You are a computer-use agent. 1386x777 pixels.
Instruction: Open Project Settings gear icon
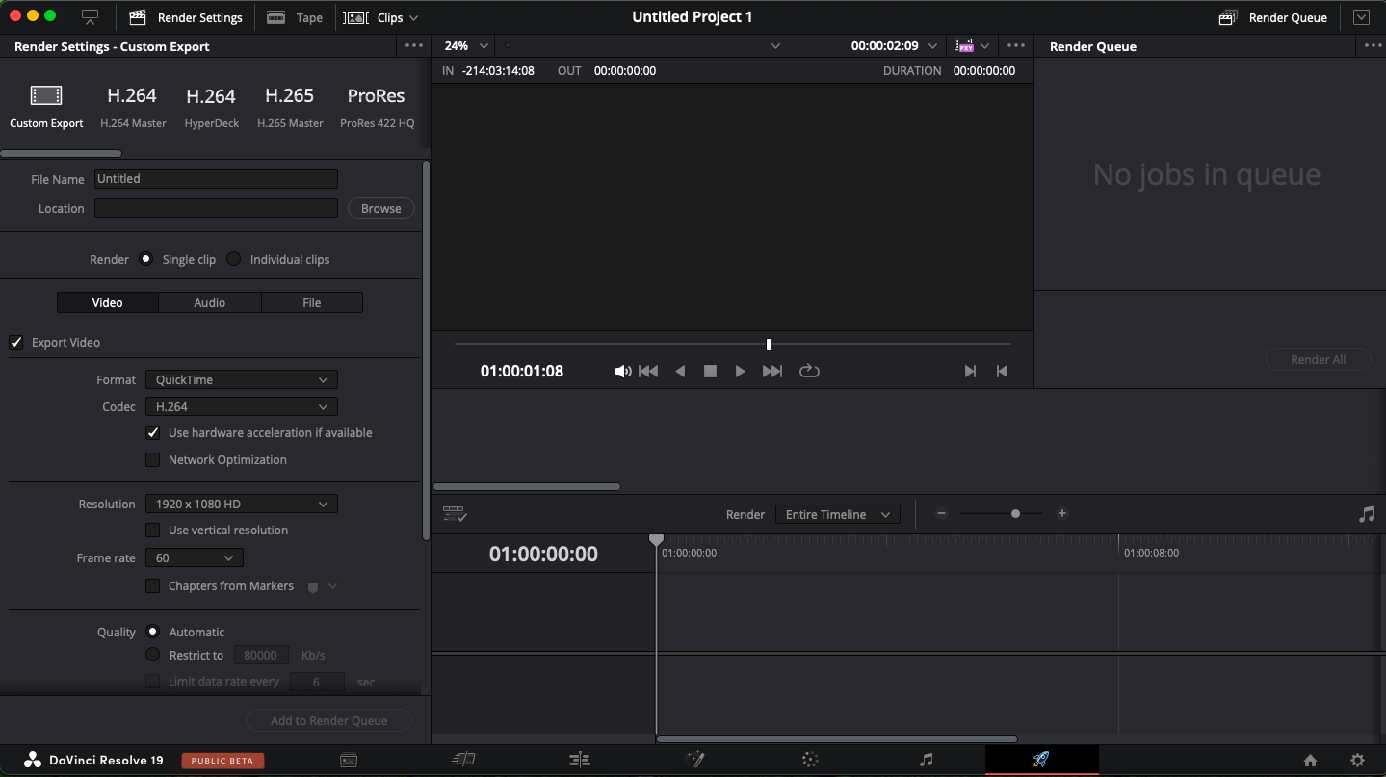click(x=1358, y=761)
